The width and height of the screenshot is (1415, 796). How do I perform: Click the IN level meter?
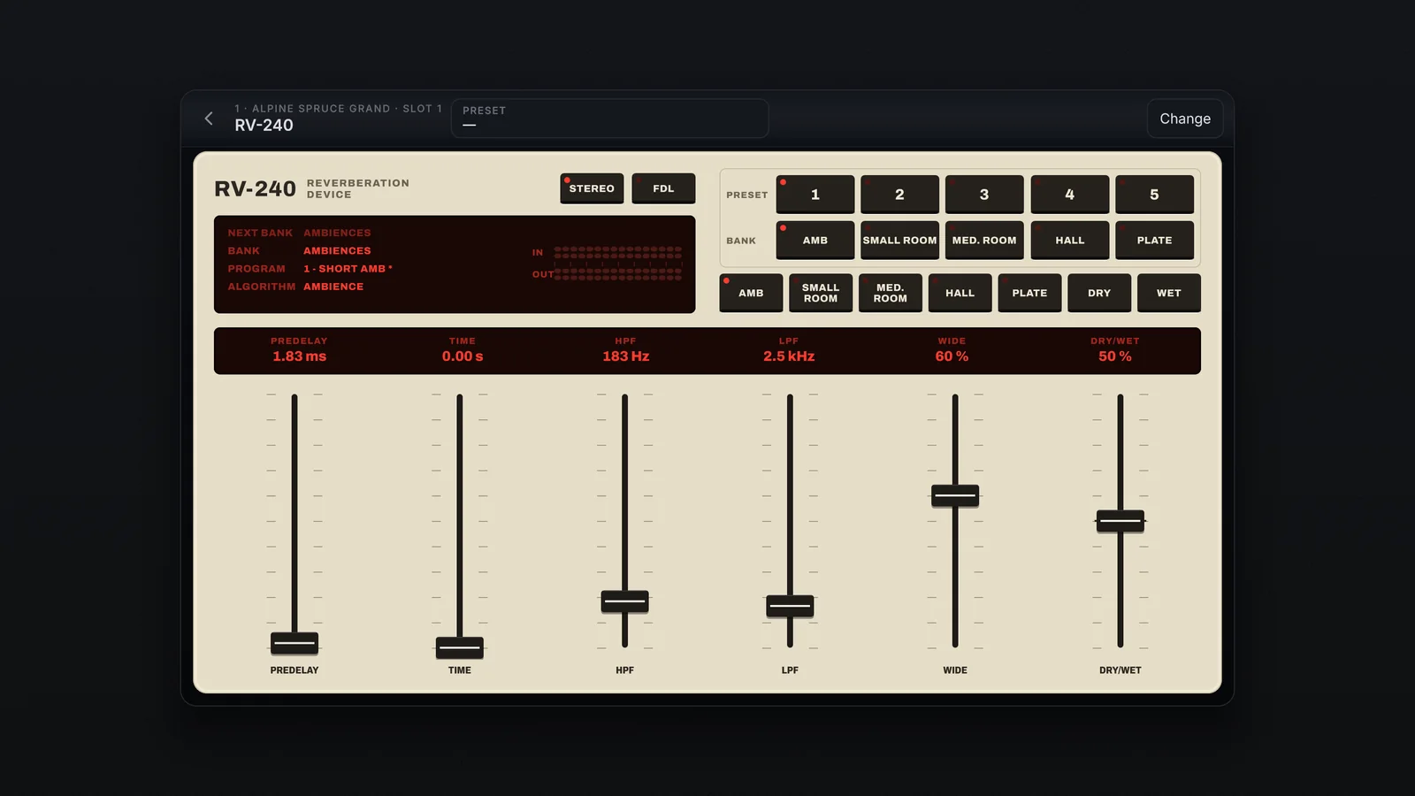coord(617,252)
